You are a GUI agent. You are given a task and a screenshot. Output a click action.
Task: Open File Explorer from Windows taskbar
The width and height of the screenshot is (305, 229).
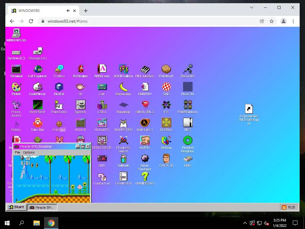click(x=36, y=223)
